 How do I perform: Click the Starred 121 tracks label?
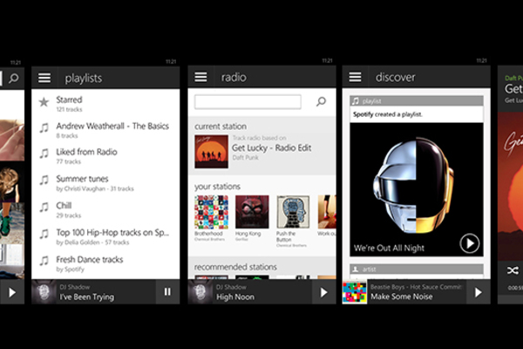point(69,110)
